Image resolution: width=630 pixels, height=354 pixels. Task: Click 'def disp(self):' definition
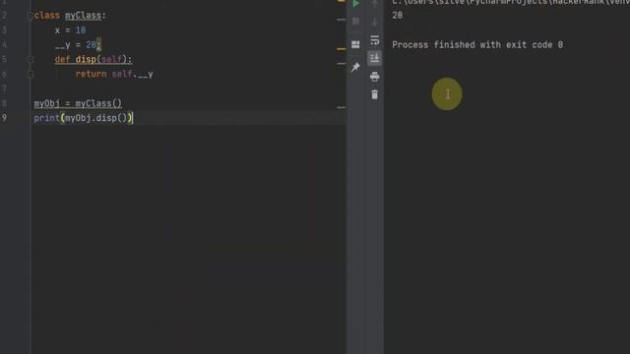click(94, 59)
